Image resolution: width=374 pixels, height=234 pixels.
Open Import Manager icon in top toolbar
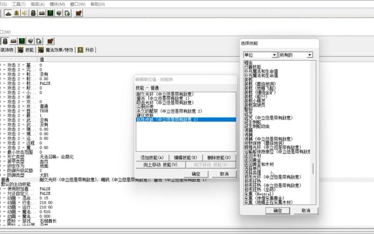pyautogui.click(x=67, y=13)
